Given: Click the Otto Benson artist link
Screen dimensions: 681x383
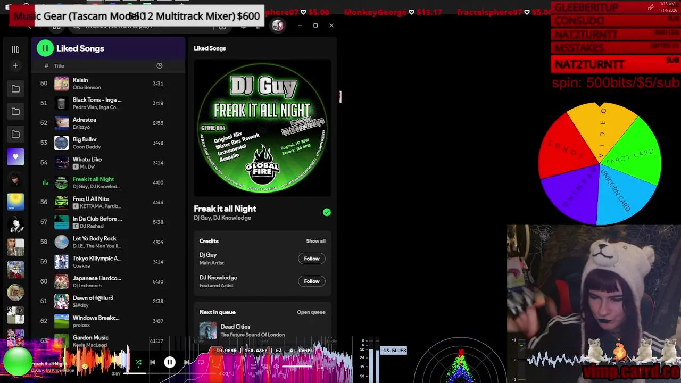Looking at the screenshot, I should (x=87, y=87).
